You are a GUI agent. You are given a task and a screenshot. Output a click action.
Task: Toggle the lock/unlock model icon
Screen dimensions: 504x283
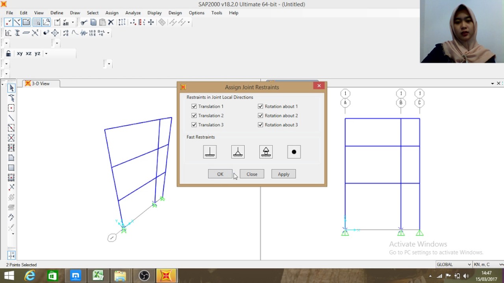click(x=8, y=53)
